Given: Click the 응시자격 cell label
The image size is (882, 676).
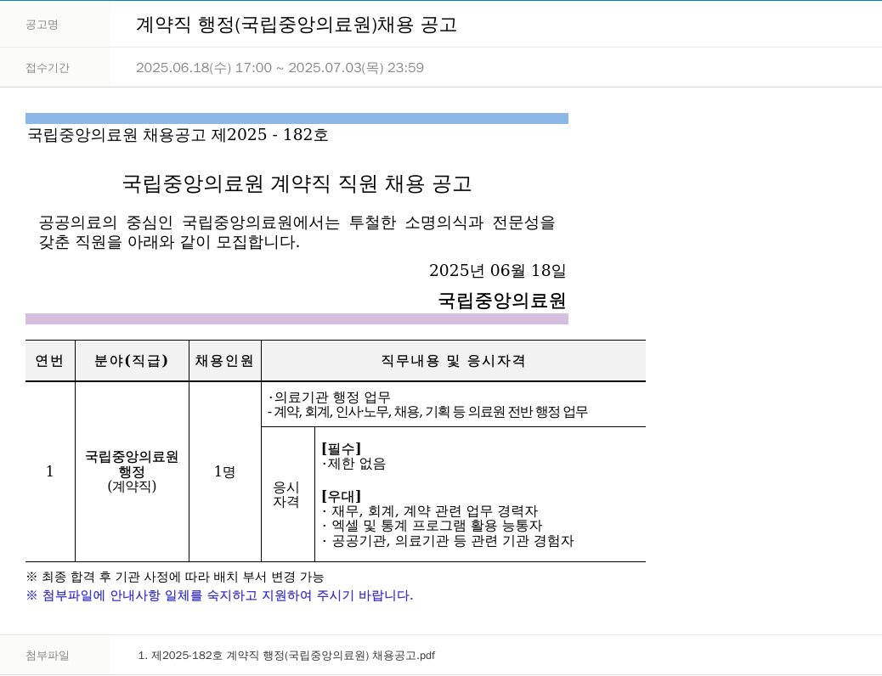Looking at the screenshot, I should click(286, 494).
